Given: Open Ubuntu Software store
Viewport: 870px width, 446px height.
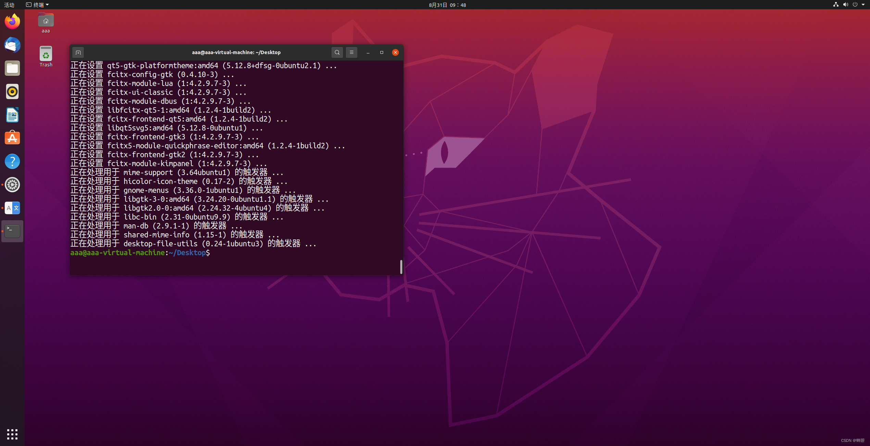Looking at the screenshot, I should [x=12, y=138].
